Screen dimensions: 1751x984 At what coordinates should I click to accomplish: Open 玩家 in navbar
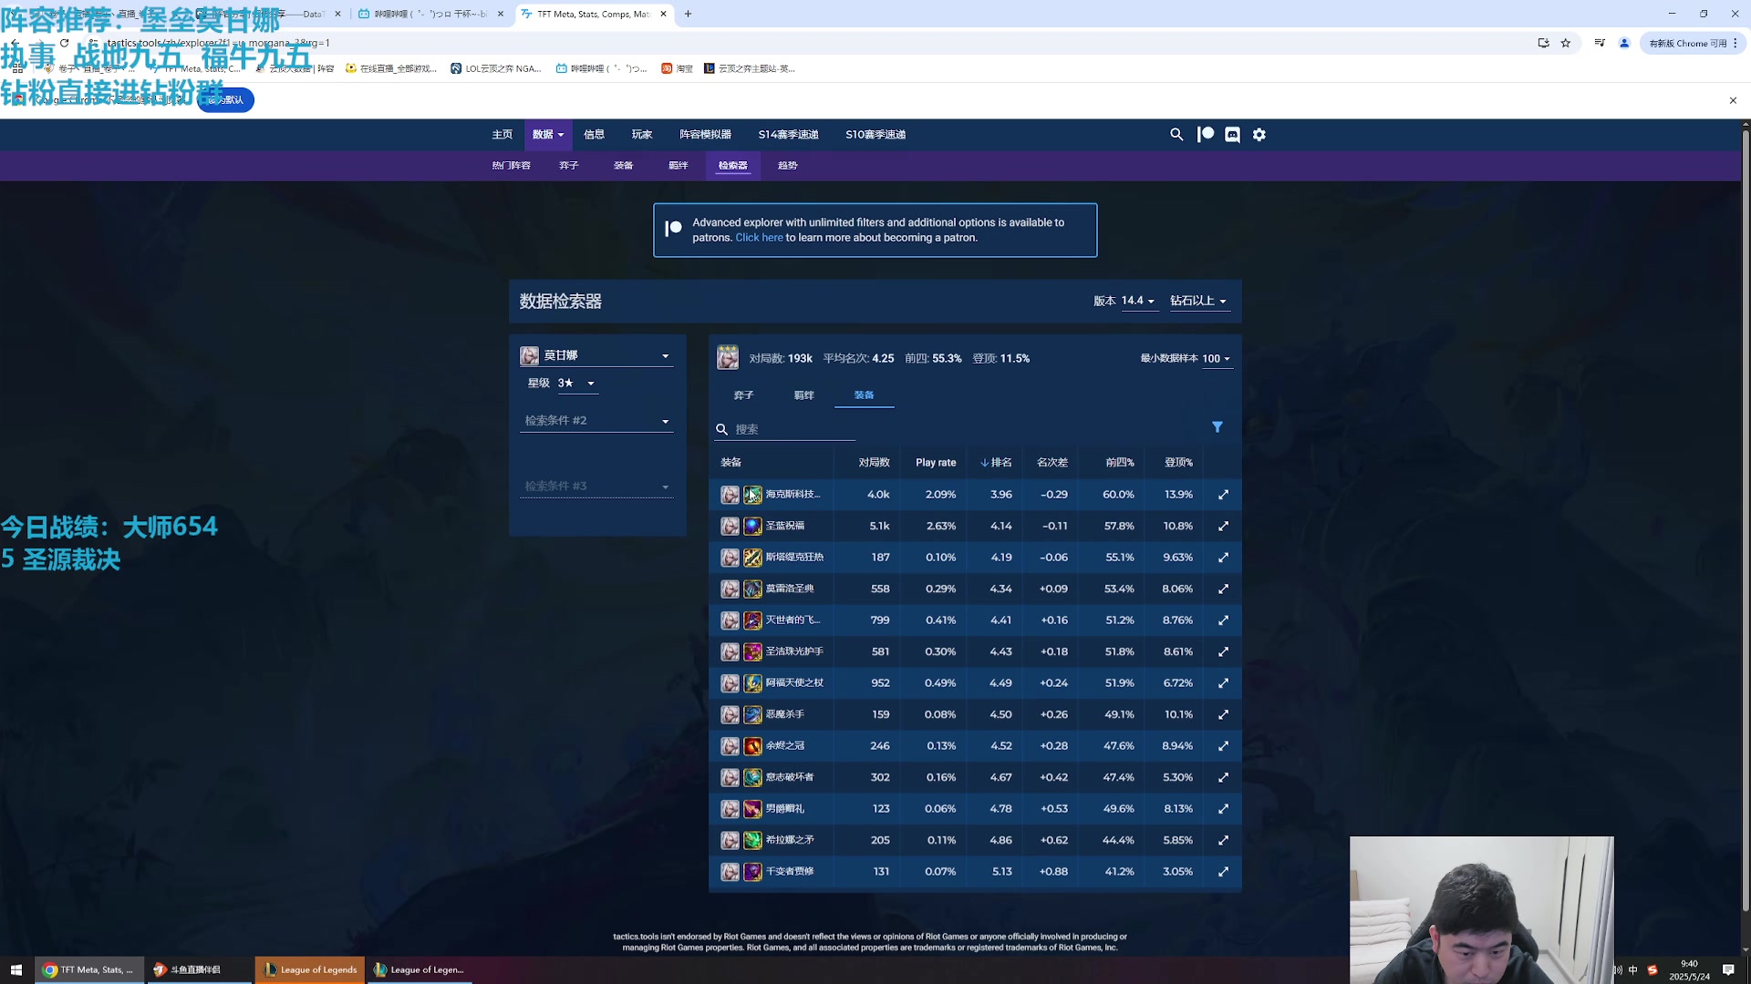coord(642,134)
